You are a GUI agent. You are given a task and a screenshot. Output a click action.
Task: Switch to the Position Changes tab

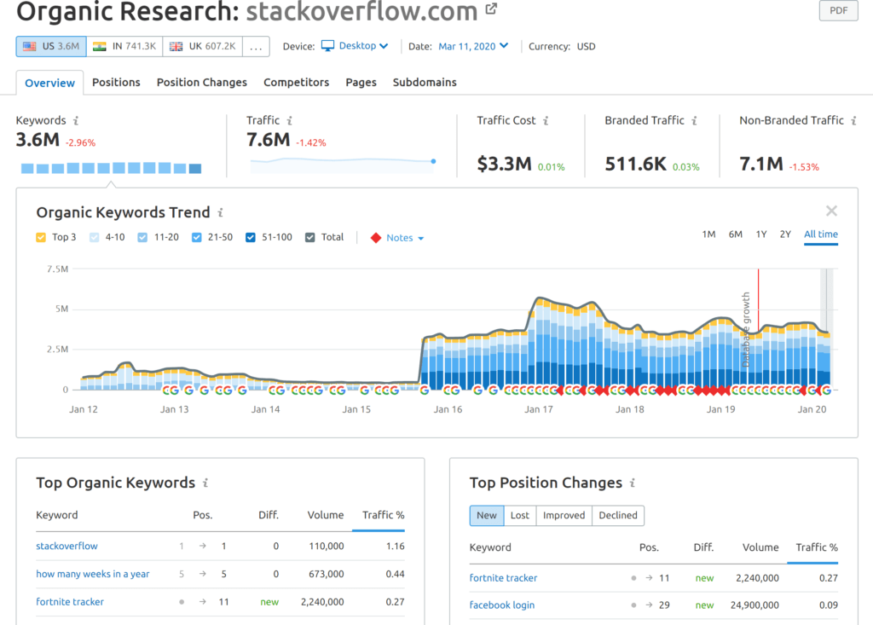click(x=201, y=83)
